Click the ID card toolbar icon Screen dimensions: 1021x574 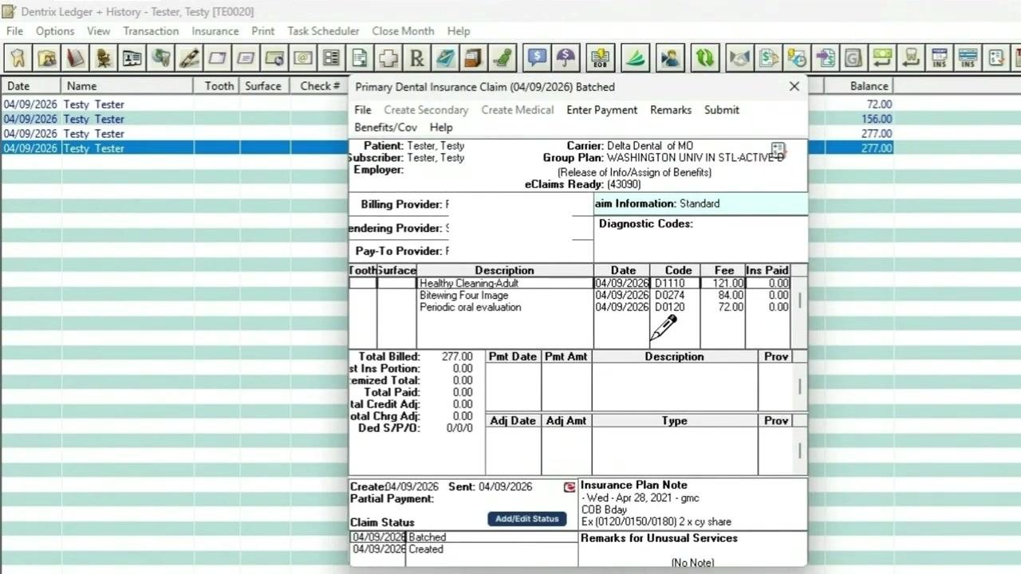[x=132, y=58]
